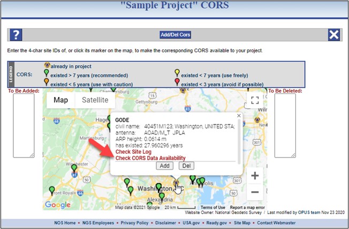Close the GODE info popup
This screenshot has height=229, width=349.
[x=239, y=116]
